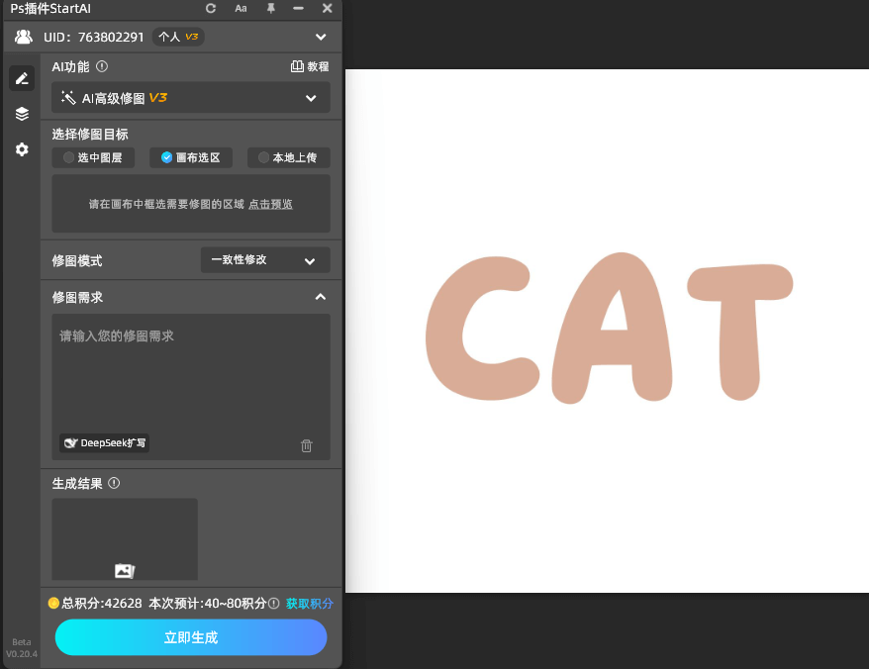The width and height of the screenshot is (869, 669).
Task: Select the edit tool in the left sidebar
Action: [x=21, y=77]
